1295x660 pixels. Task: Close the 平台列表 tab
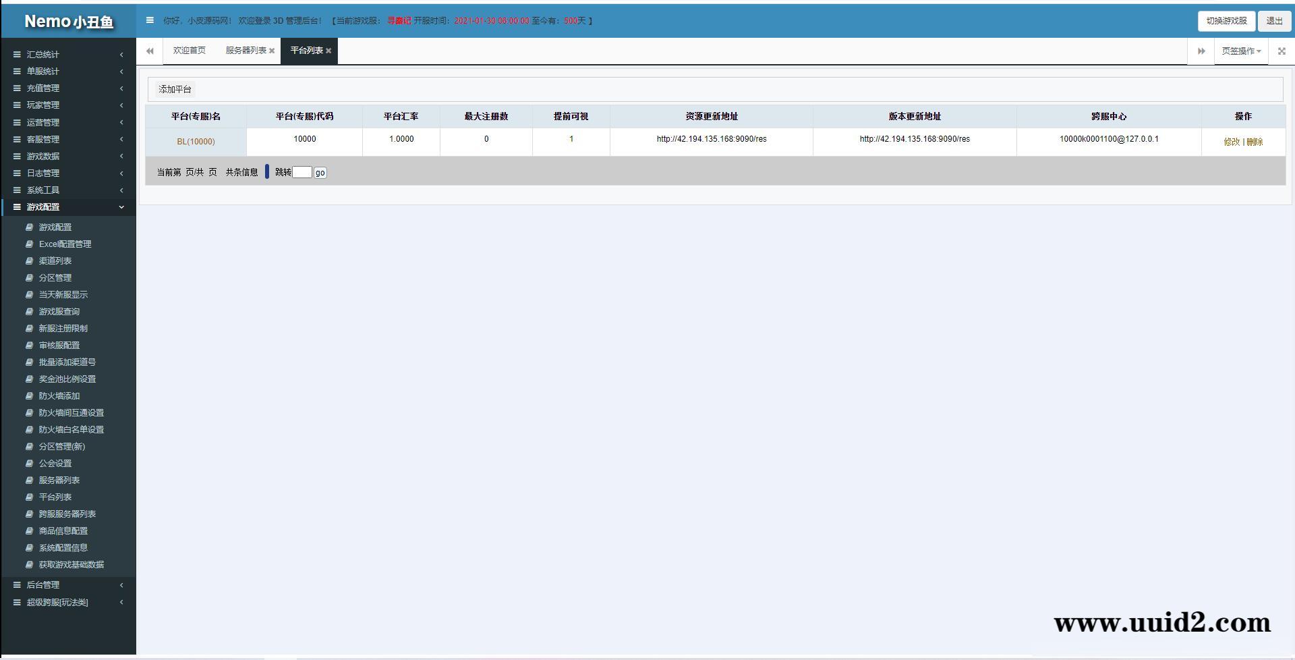(x=328, y=51)
